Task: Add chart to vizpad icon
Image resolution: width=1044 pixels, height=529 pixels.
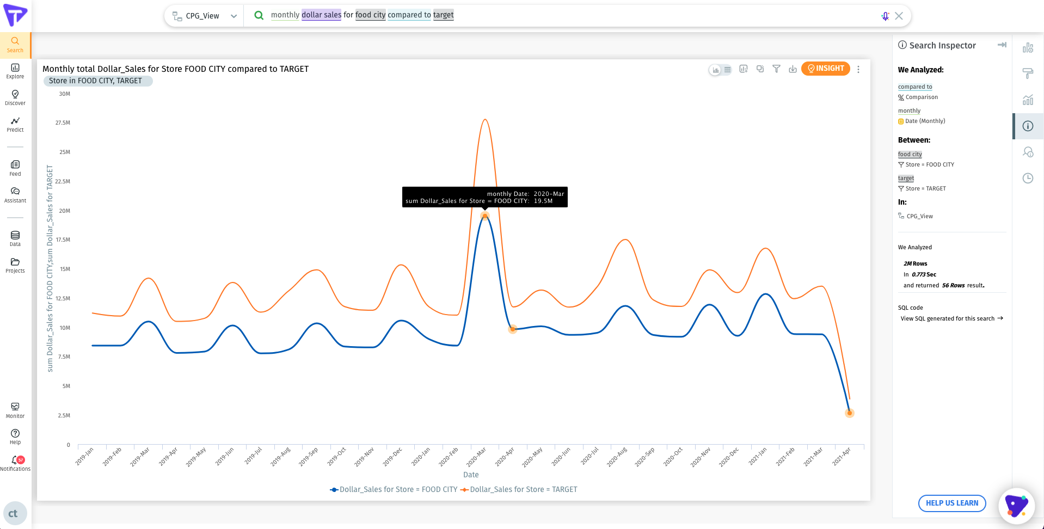Action: [x=744, y=69]
